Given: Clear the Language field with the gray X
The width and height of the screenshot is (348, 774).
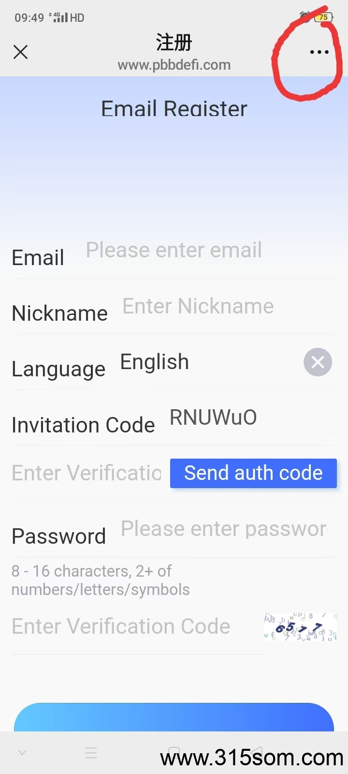Looking at the screenshot, I should coord(318,362).
